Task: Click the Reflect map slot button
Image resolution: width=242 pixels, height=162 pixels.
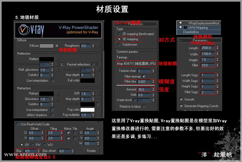Action: point(57,59)
